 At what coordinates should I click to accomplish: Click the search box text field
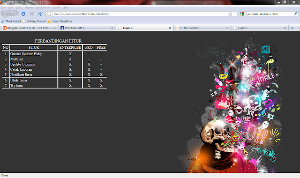(270, 14)
